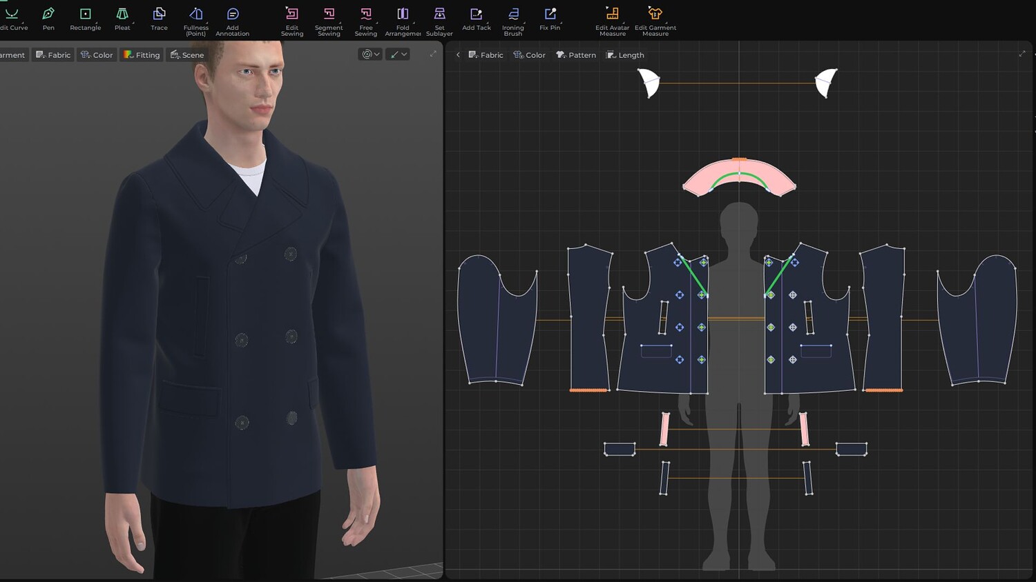Switch to the Color tab in the 3D window

[97, 54]
